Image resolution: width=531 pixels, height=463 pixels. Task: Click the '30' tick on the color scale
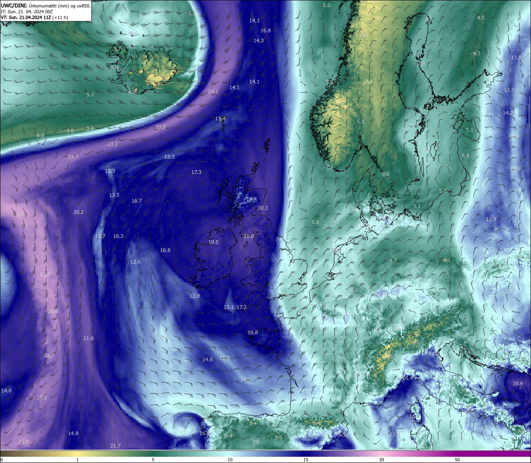pyautogui.click(x=381, y=460)
